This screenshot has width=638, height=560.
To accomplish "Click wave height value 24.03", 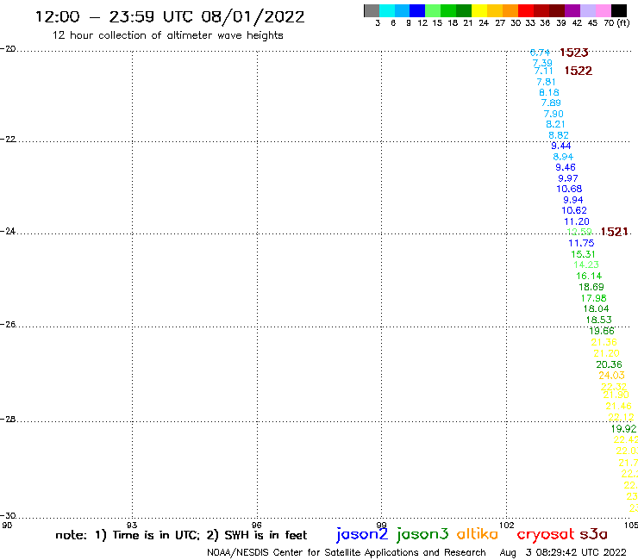I will [611, 376].
